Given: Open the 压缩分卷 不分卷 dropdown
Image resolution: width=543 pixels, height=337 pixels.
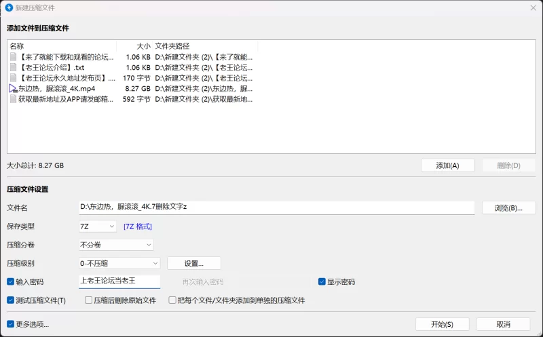Looking at the screenshot, I should click(116, 245).
